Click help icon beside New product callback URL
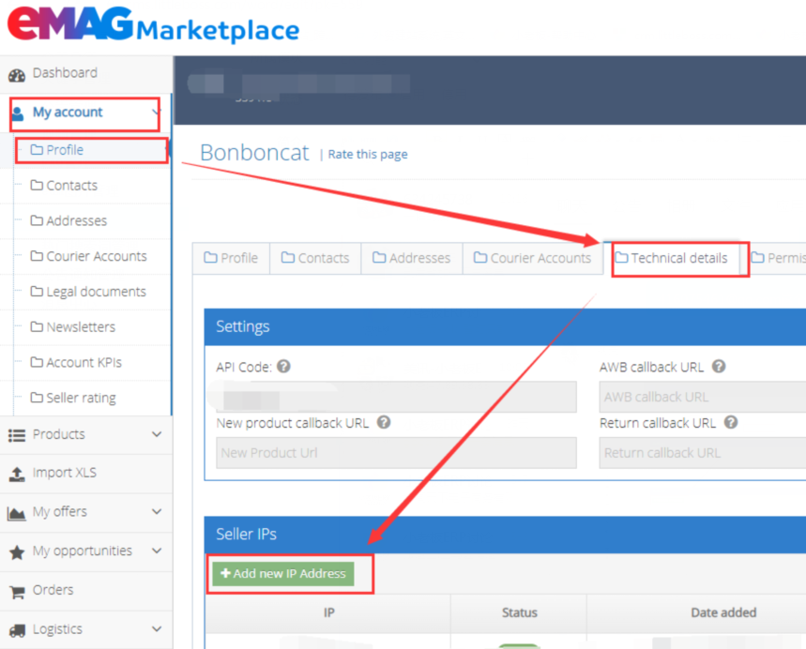Screen dimensions: 806x649 384,423
